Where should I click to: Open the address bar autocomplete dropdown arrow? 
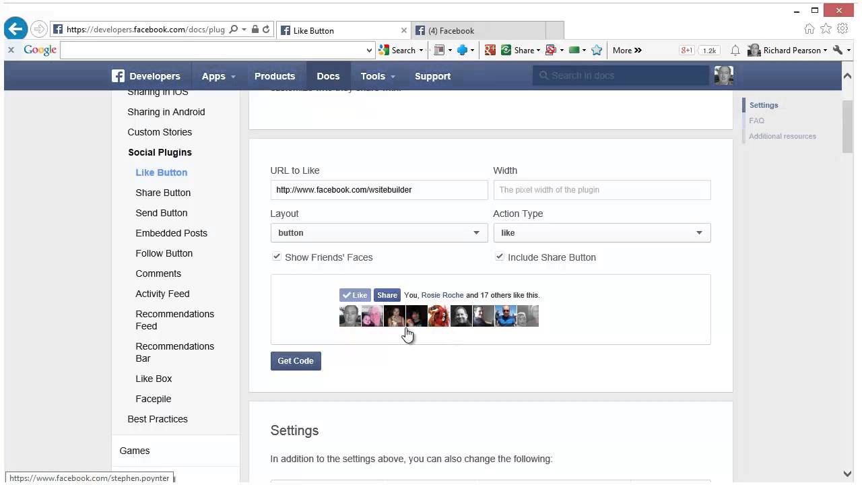244,30
